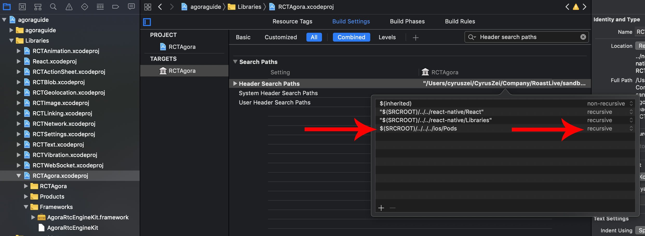Open the Report navigator speech-bubble icon
The image size is (645, 236).
(131, 6)
